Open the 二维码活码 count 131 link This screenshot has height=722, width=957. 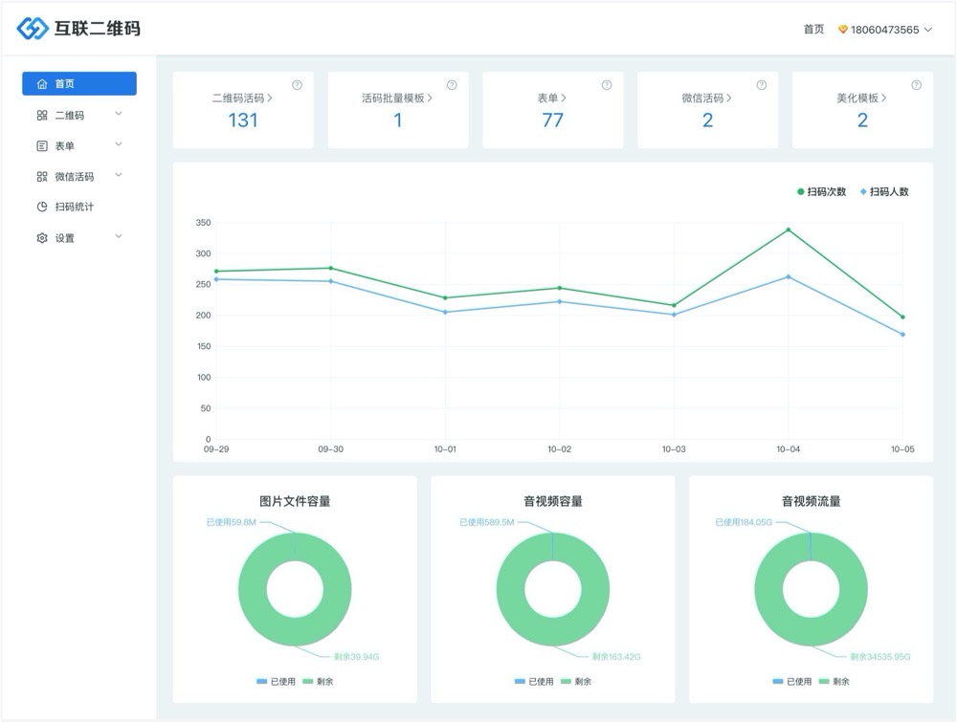(243, 120)
